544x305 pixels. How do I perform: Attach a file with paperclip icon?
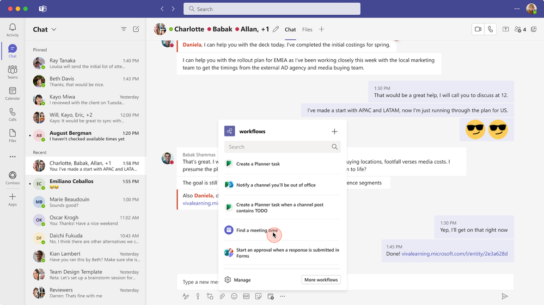pyautogui.click(x=222, y=296)
